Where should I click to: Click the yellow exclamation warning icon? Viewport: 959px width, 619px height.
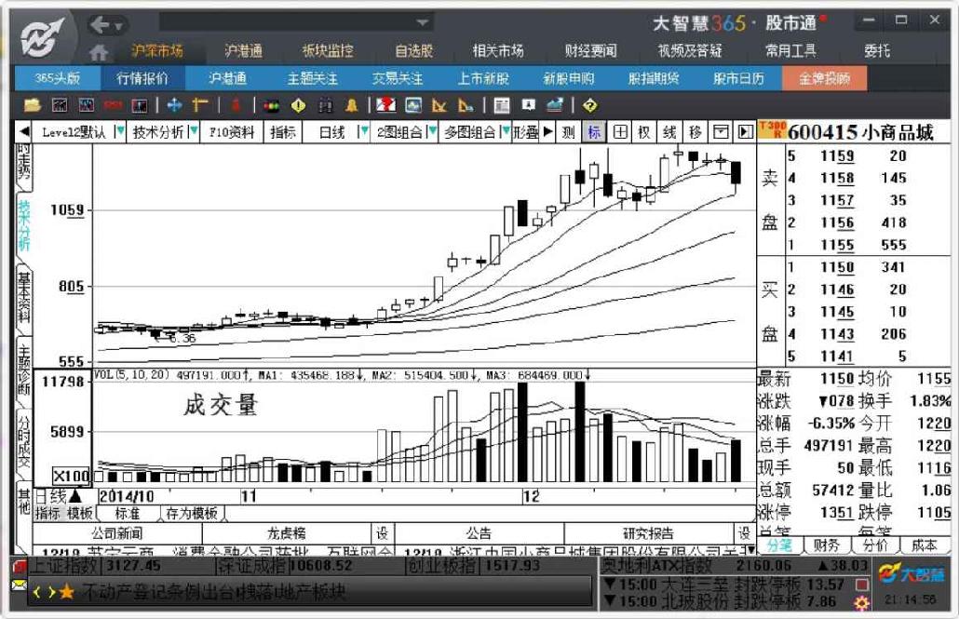[x=298, y=106]
